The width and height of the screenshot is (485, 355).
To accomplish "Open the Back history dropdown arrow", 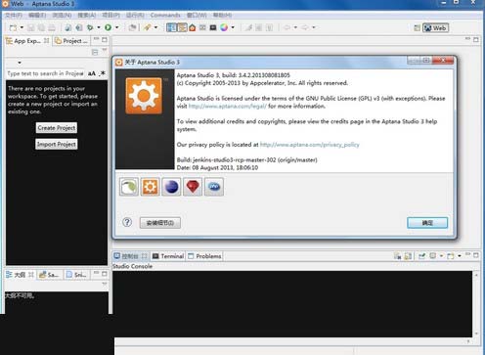I will [295, 27].
